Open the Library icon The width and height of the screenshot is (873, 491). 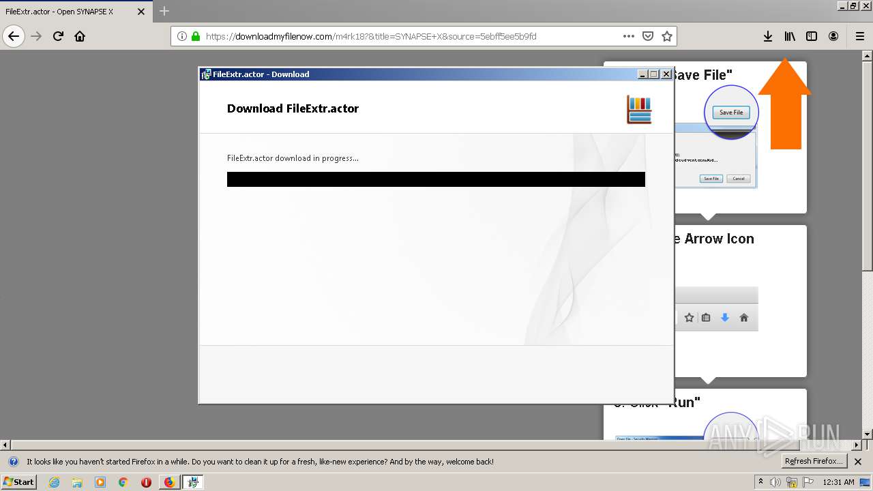[790, 36]
